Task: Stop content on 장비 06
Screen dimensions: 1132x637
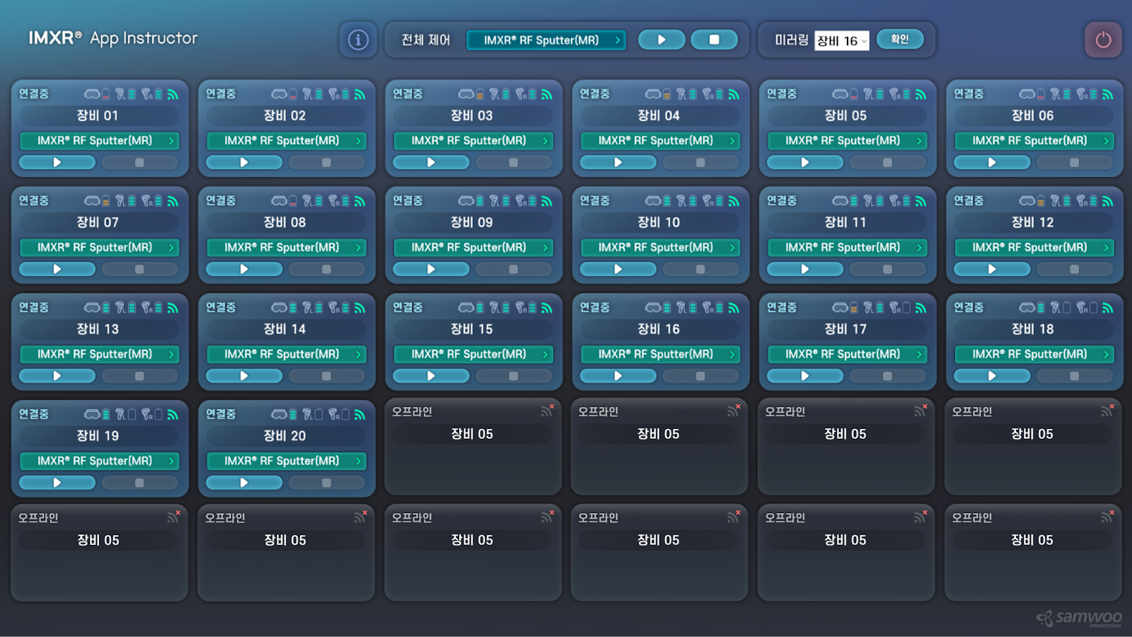Action: click(1074, 163)
